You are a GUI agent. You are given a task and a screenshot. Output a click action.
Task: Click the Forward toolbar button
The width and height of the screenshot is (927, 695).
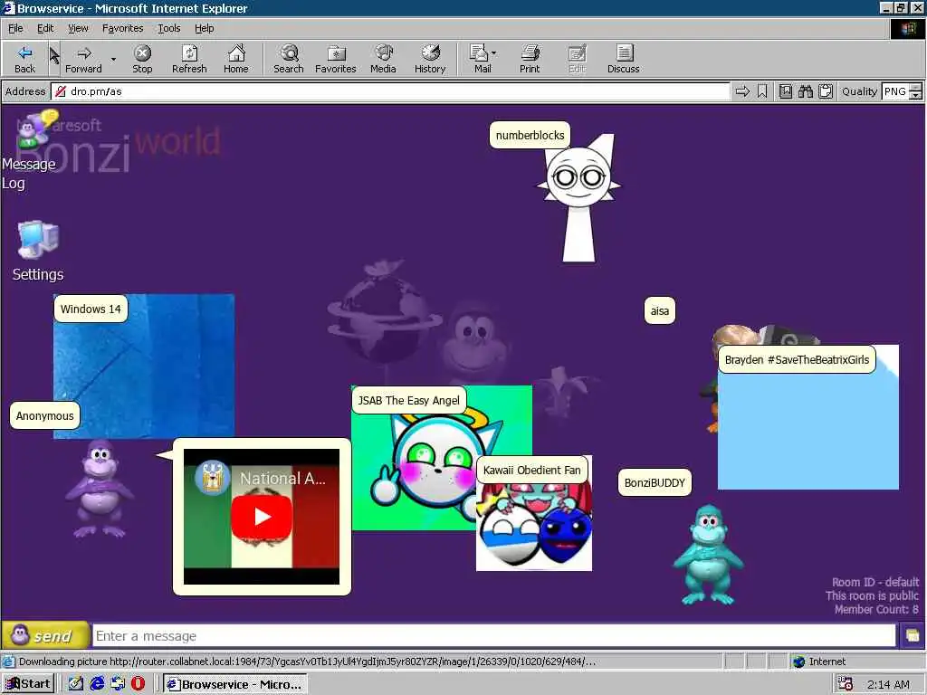tap(83, 59)
